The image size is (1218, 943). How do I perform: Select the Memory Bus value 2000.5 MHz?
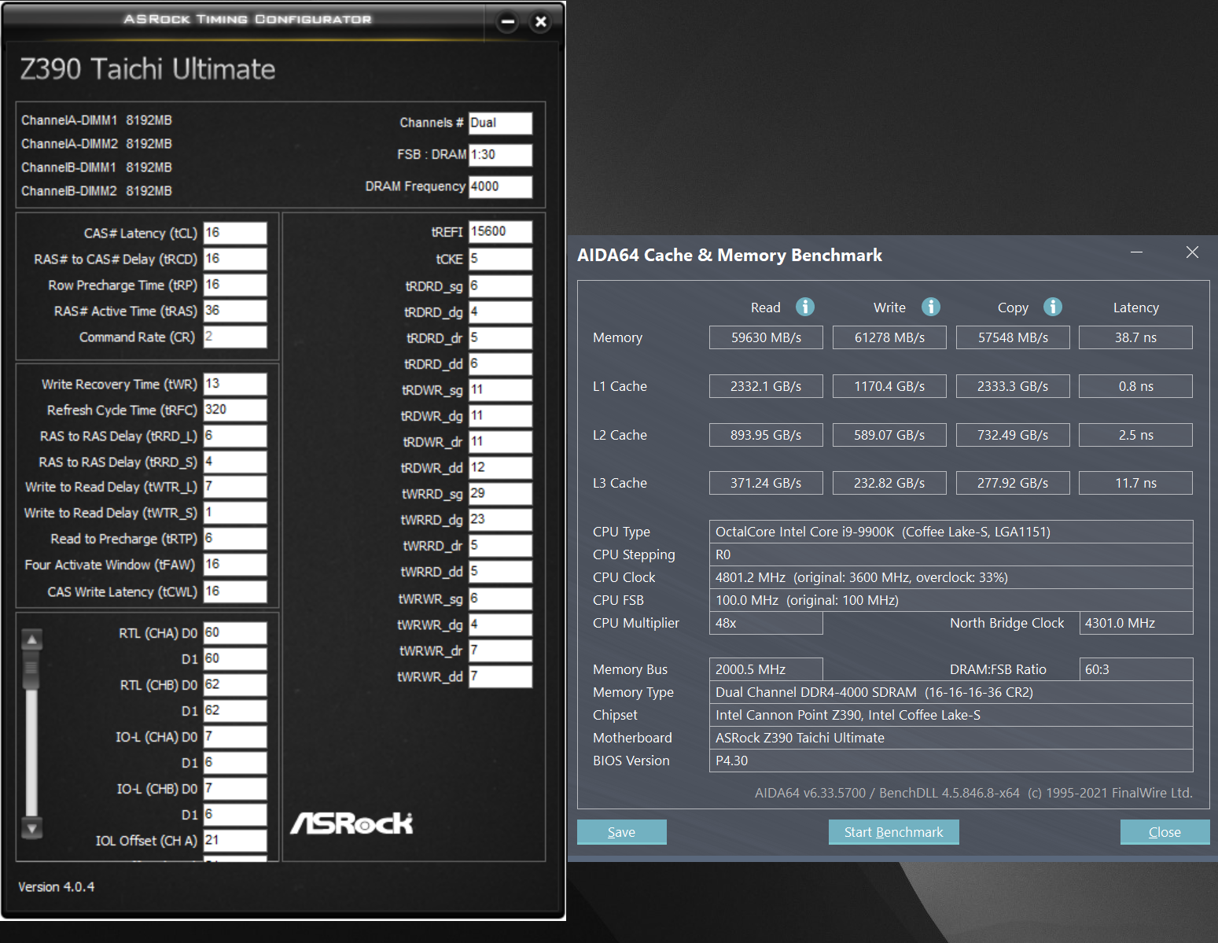click(x=766, y=669)
